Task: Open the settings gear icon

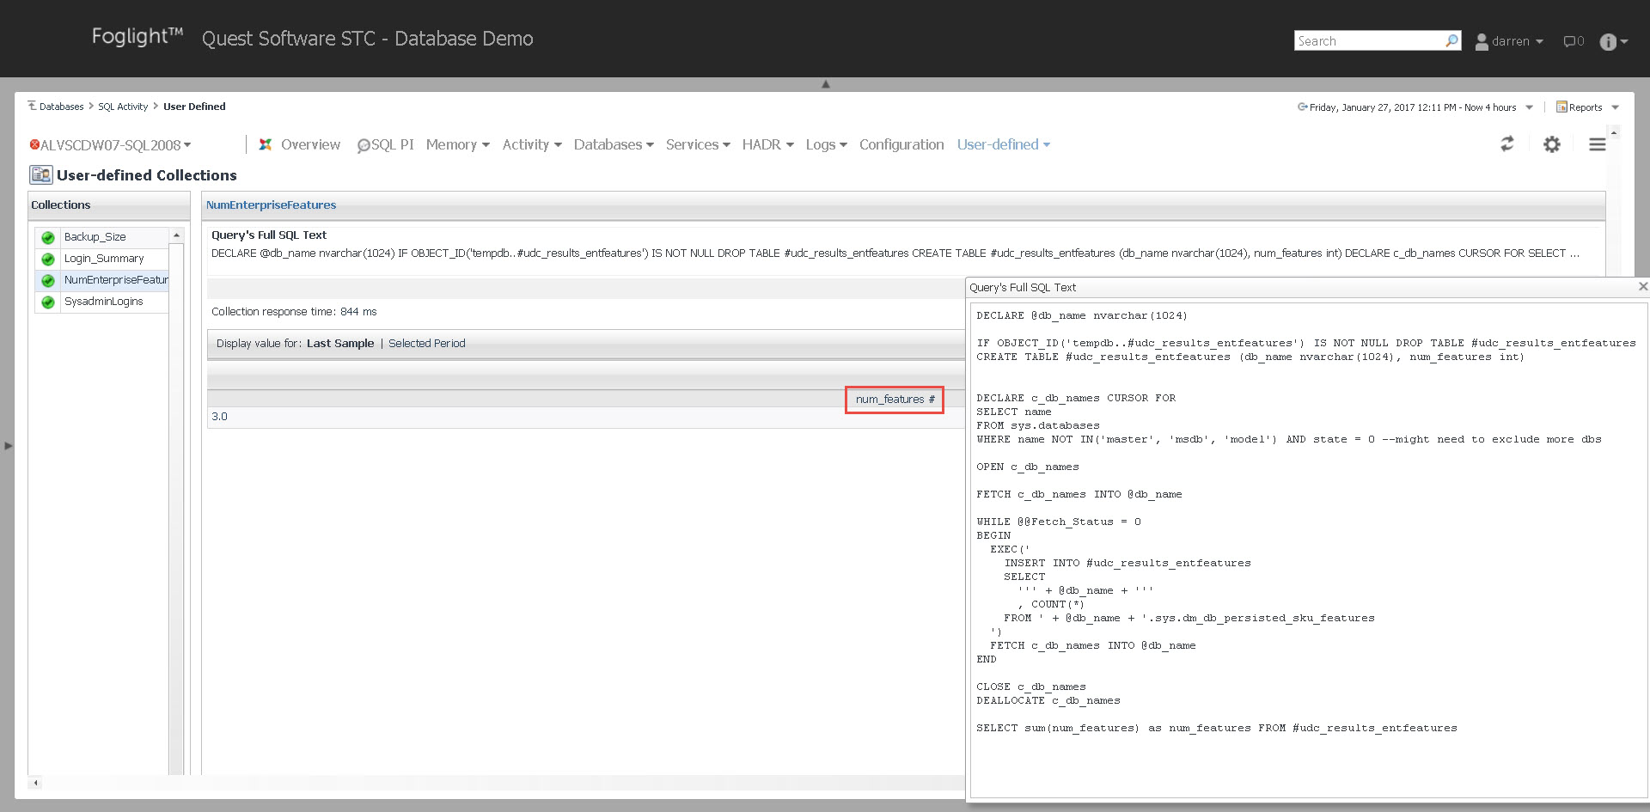Action: 1551,144
